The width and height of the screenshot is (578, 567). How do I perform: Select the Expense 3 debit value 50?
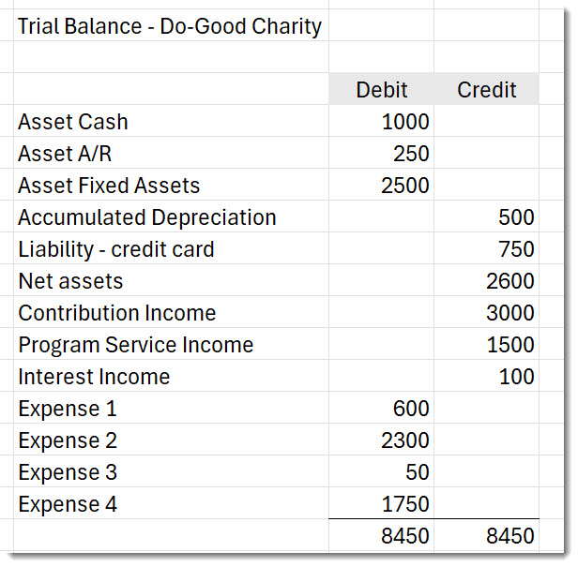[417, 472]
